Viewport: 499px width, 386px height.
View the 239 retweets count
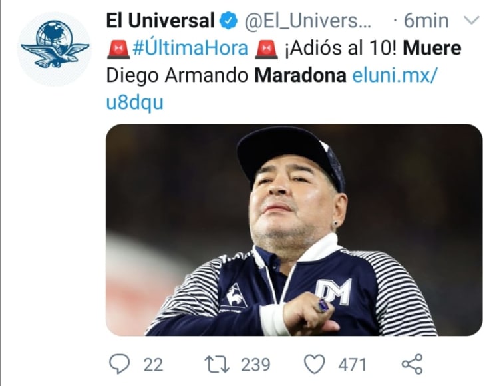click(x=255, y=365)
